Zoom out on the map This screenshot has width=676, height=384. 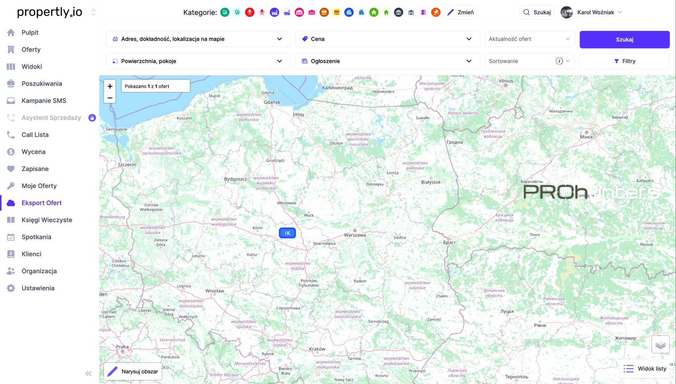(x=110, y=98)
